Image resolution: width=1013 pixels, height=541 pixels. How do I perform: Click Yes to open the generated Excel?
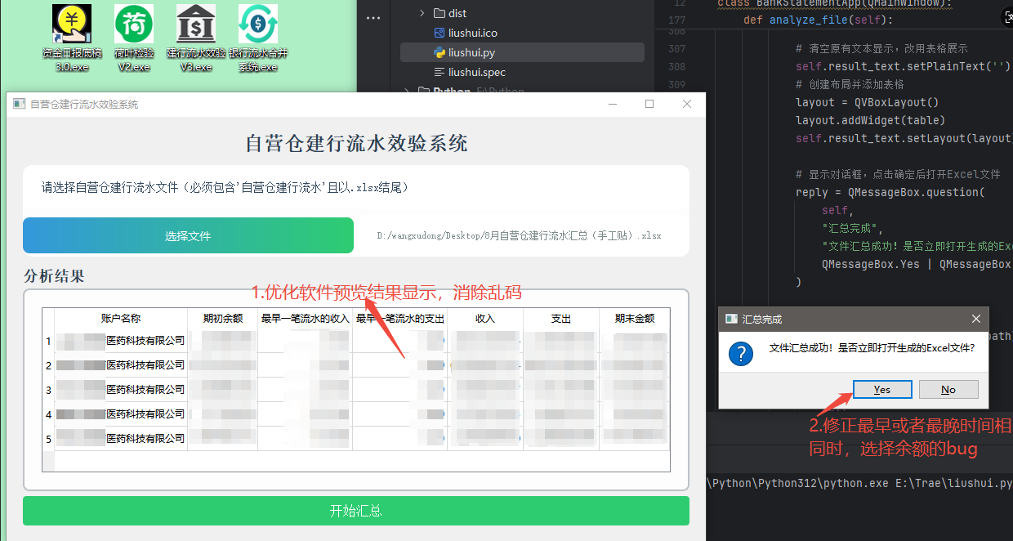pyautogui.click(x=882, y=389)
